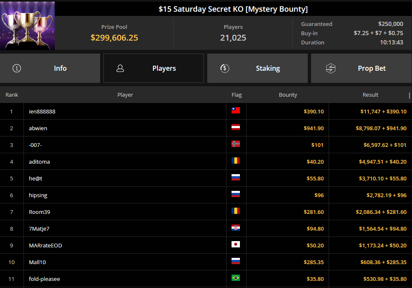This screenshot has height=288, width=412.
Task: Click the duration 10:13:43 value
Action: [x=391, y=42]
